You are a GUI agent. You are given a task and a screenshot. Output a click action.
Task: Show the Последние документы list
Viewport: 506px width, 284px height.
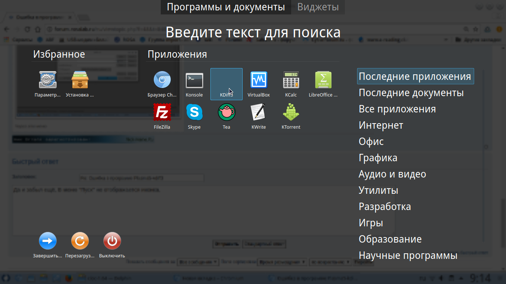click(x=411, y=92)
